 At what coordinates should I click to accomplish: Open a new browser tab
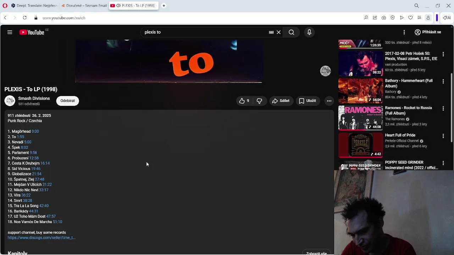164,6
